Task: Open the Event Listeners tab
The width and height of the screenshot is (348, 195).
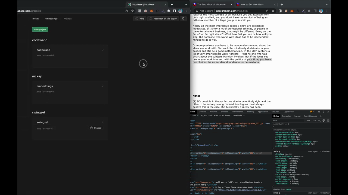Action: click(310, 116)
